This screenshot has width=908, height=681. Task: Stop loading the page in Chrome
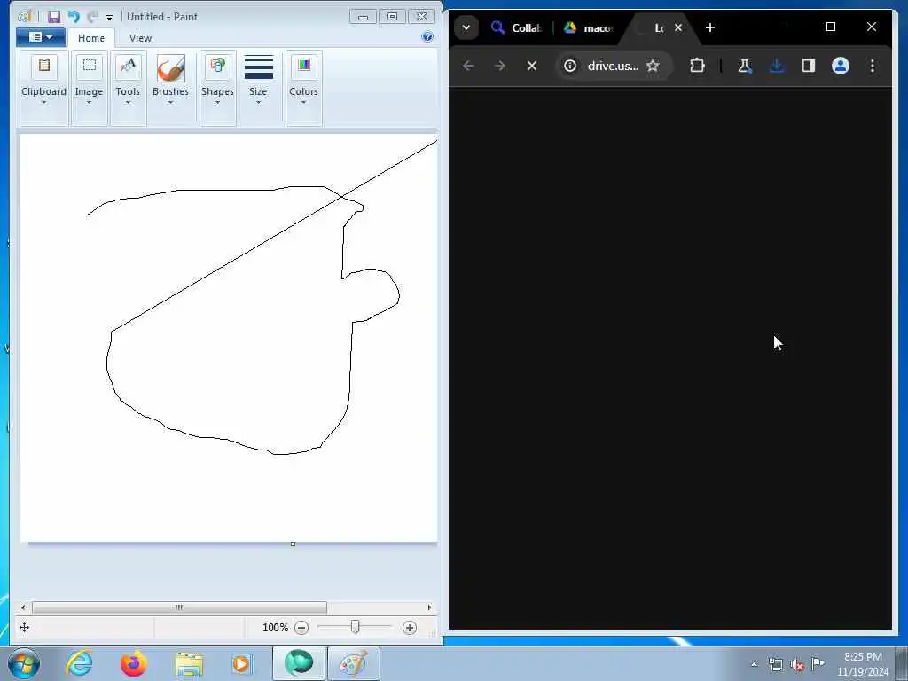[x=532, y=66]
